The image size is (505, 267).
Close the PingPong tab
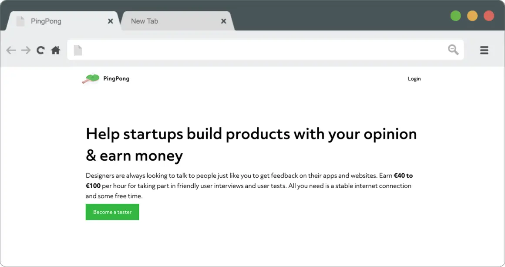pyautogui.click(x=111, y=21)
